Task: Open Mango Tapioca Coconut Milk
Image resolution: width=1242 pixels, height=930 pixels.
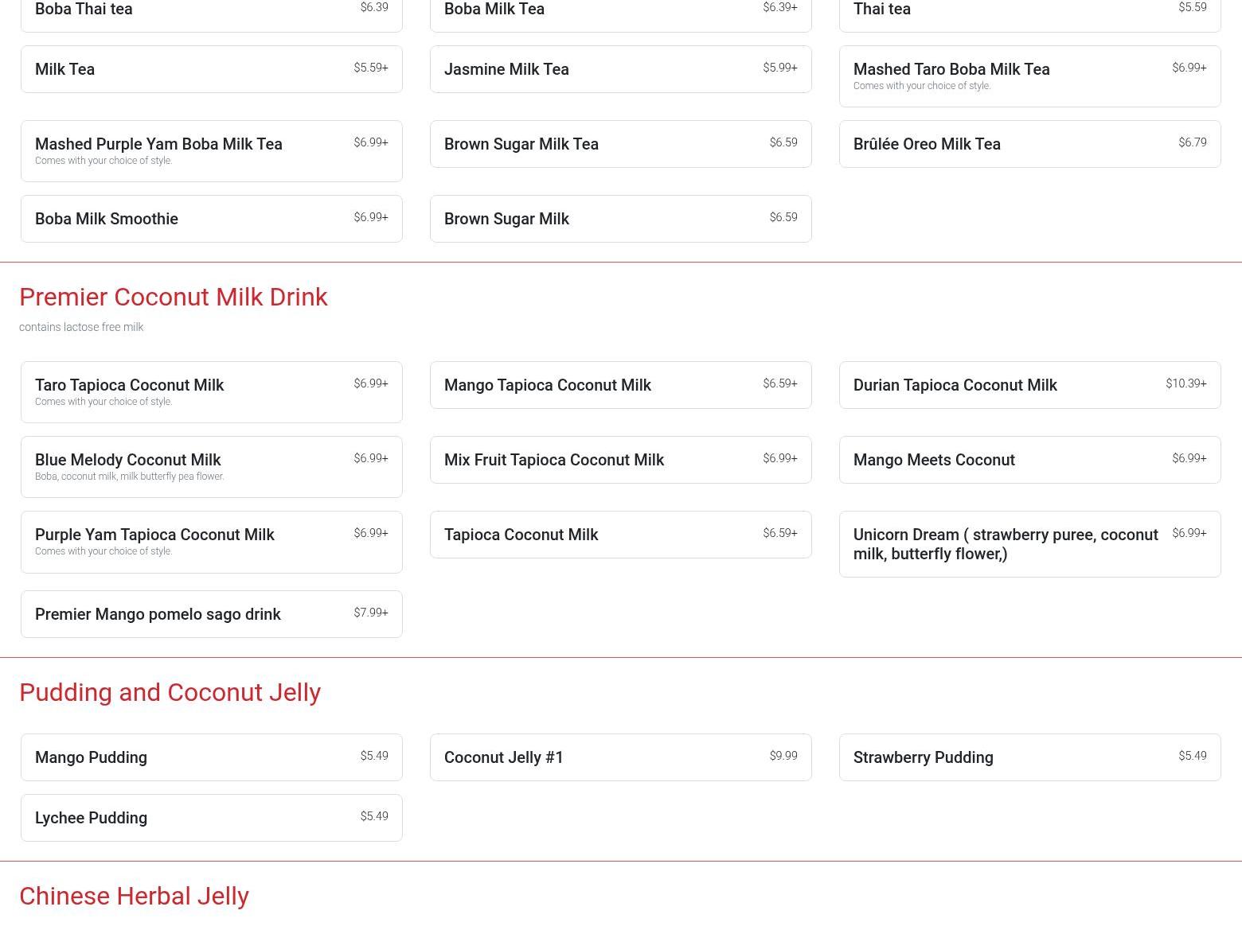Action: (620, 385)
